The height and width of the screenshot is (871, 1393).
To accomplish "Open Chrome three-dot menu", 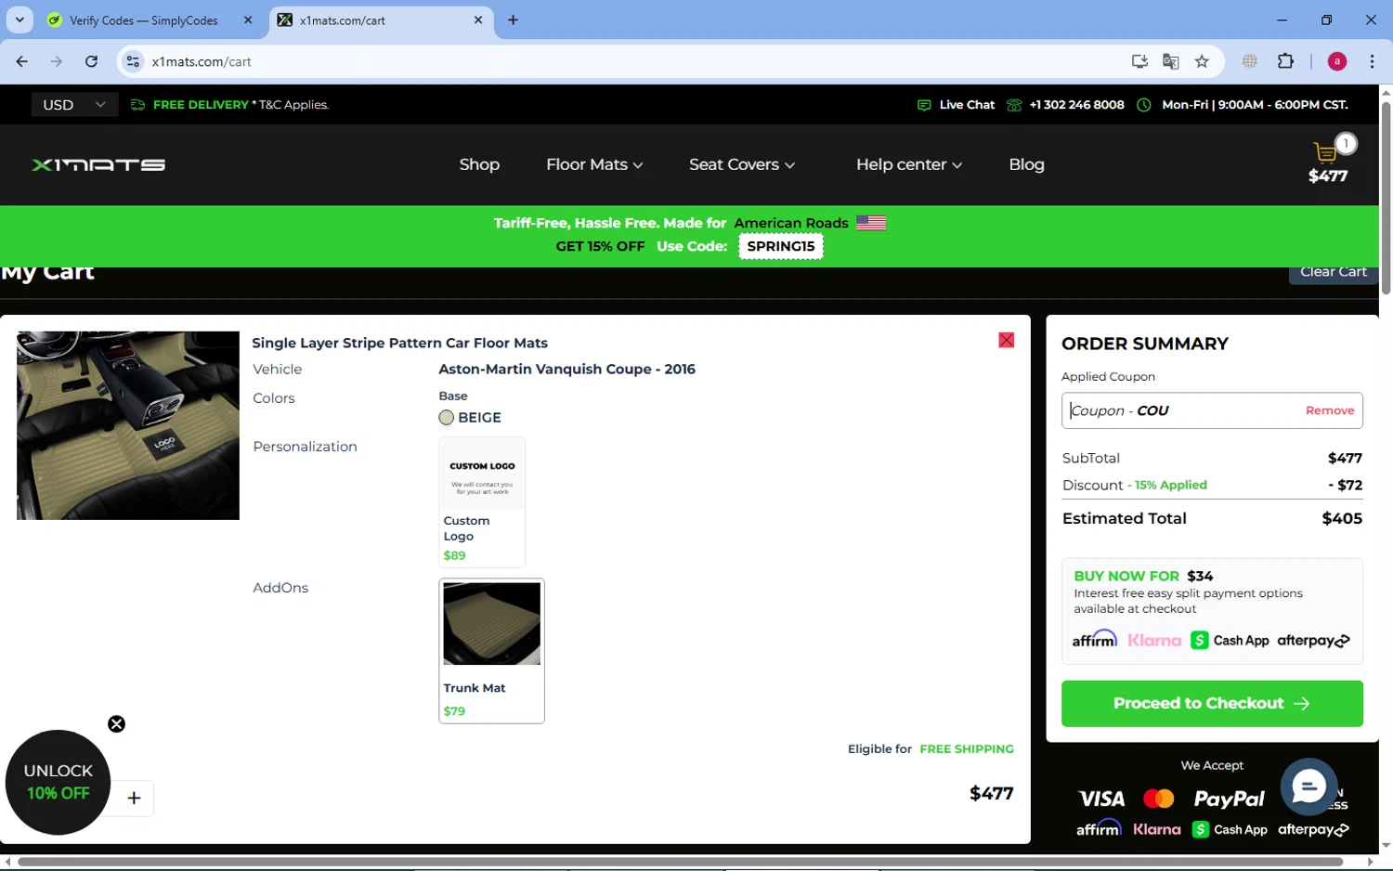I will (1372, 61).
